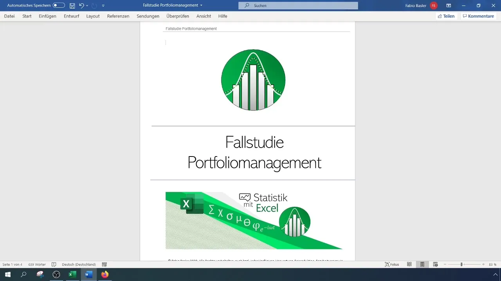
Task: Select the circular histogram logo image
Action: 253,80
